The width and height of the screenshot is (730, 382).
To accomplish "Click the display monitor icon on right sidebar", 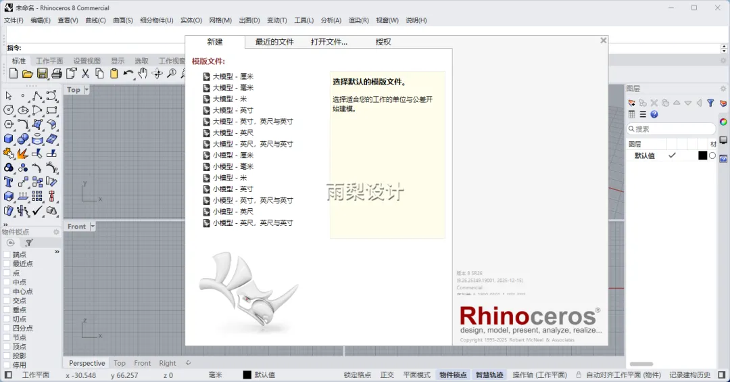I will coord(723,140).
